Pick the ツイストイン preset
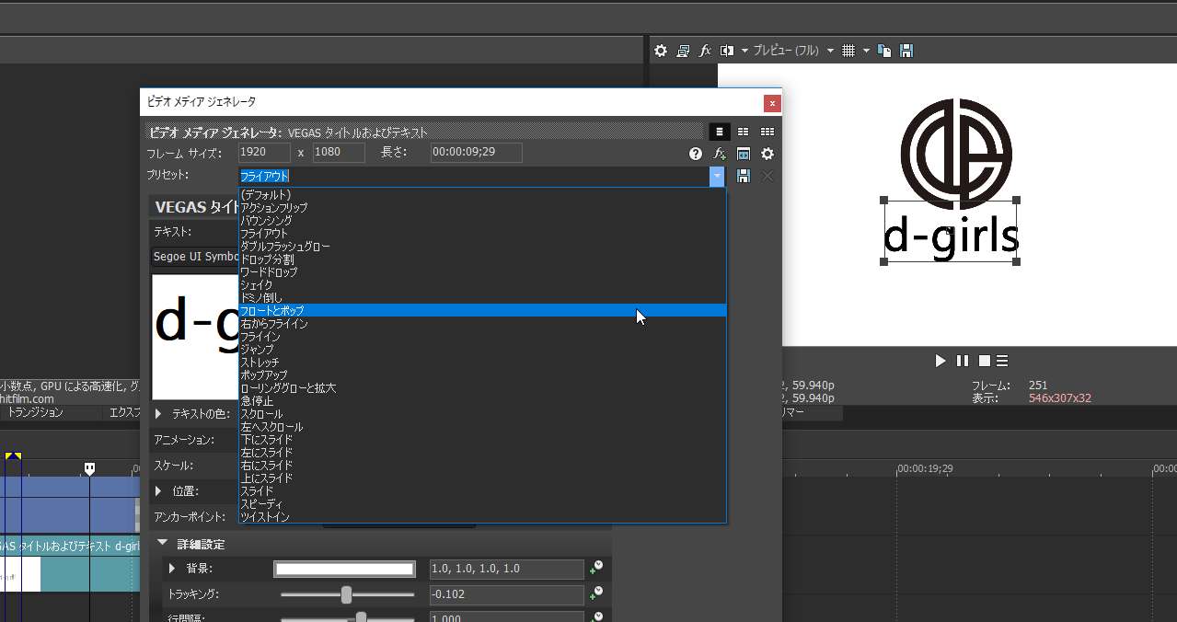Screen dimensions: 1177x622 click(x=482, y=517)
